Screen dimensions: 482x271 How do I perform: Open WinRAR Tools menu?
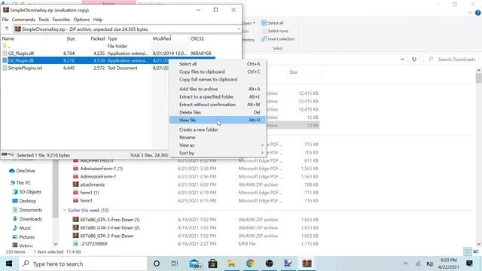tap(44, 20)
